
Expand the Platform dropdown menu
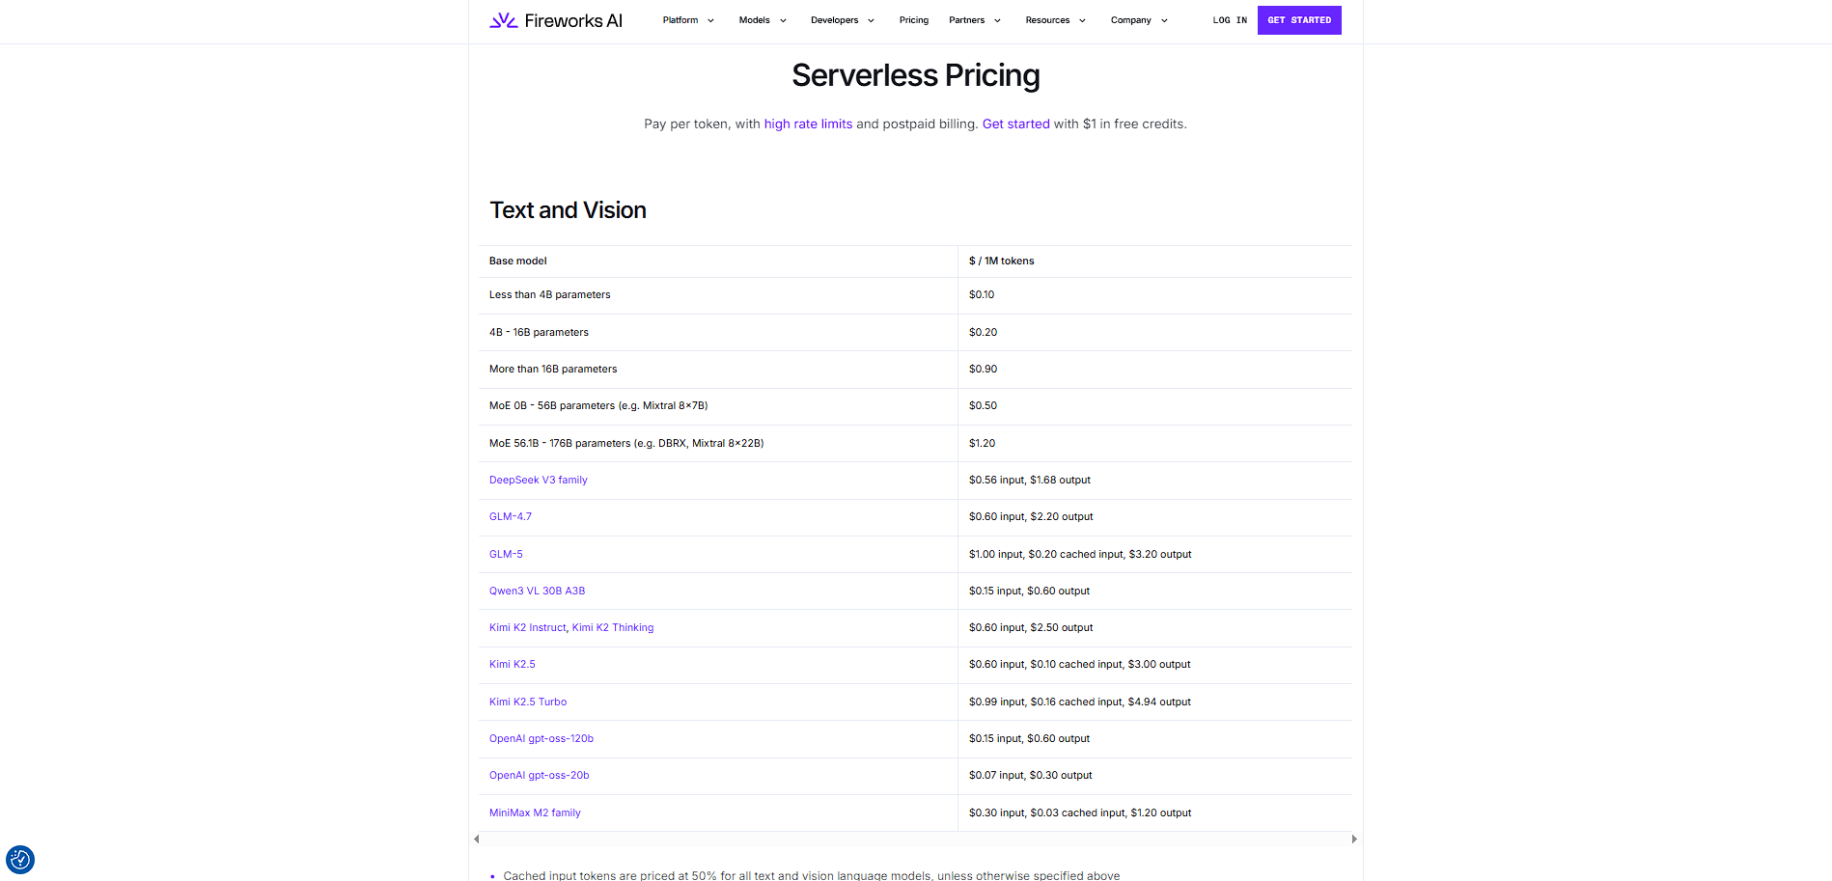click(688, 20)
